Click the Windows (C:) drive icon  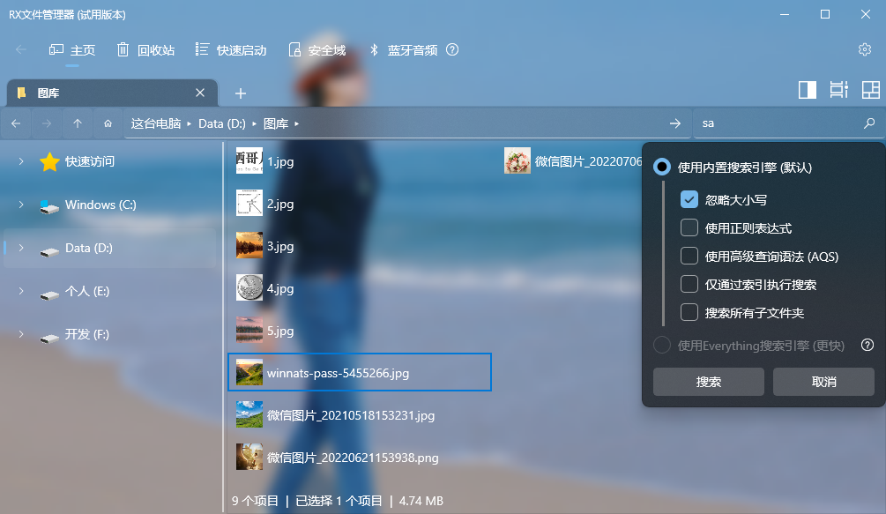coord(49,206)
